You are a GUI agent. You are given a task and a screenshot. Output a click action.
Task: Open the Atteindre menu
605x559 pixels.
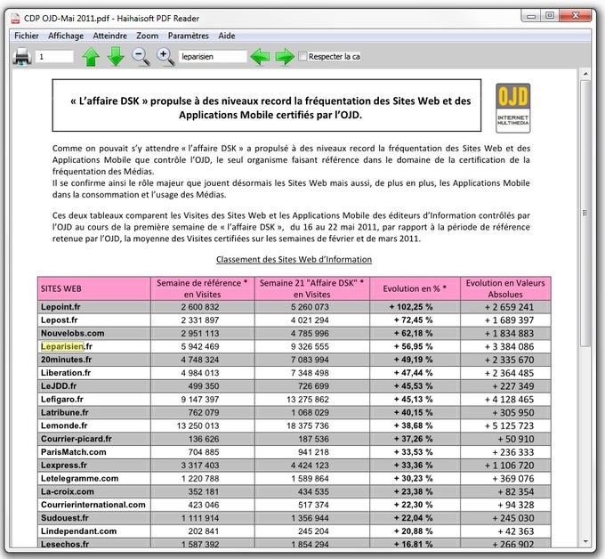pyautogui.click(x=109, y=36)
